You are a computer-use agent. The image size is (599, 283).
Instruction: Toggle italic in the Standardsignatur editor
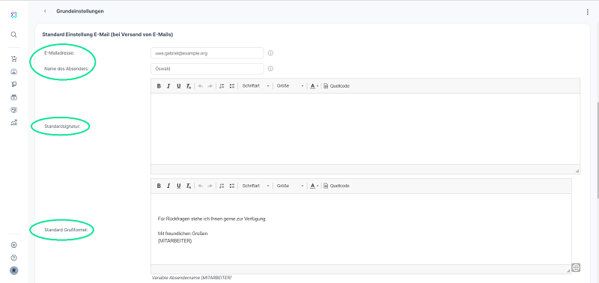[x=168, y=86]
